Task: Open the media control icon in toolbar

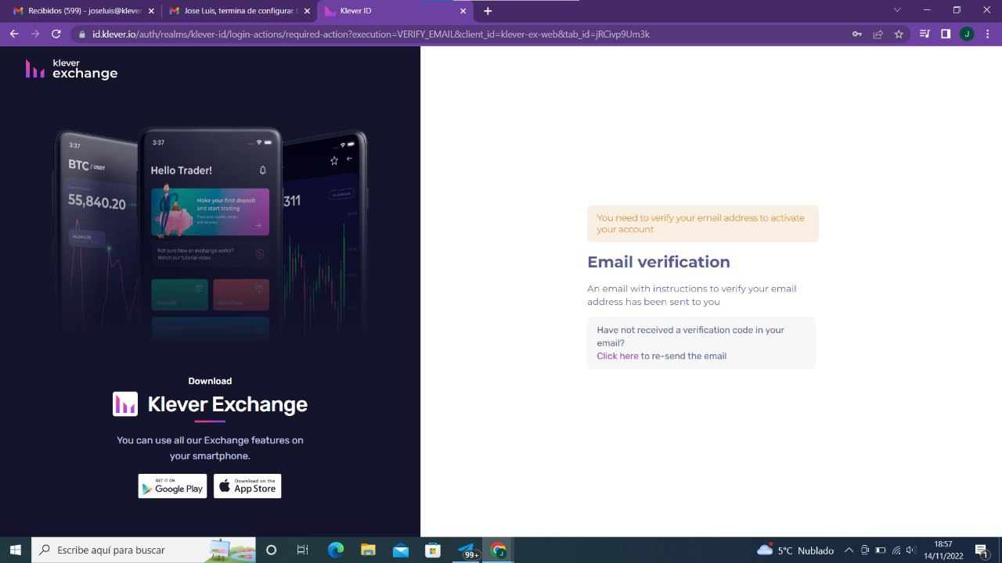Action: click(x=925, y=34)
